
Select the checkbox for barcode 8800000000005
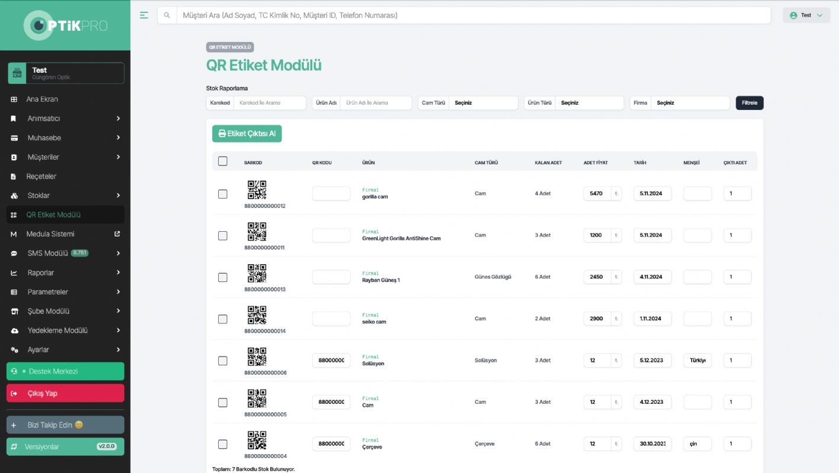[222, 402]
